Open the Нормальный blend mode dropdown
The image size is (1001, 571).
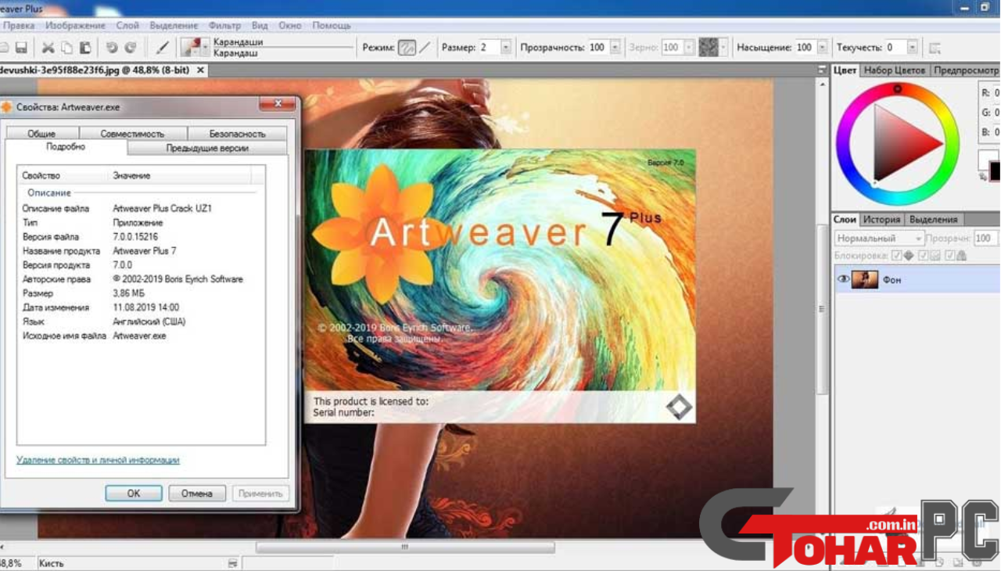coord(879,238)
